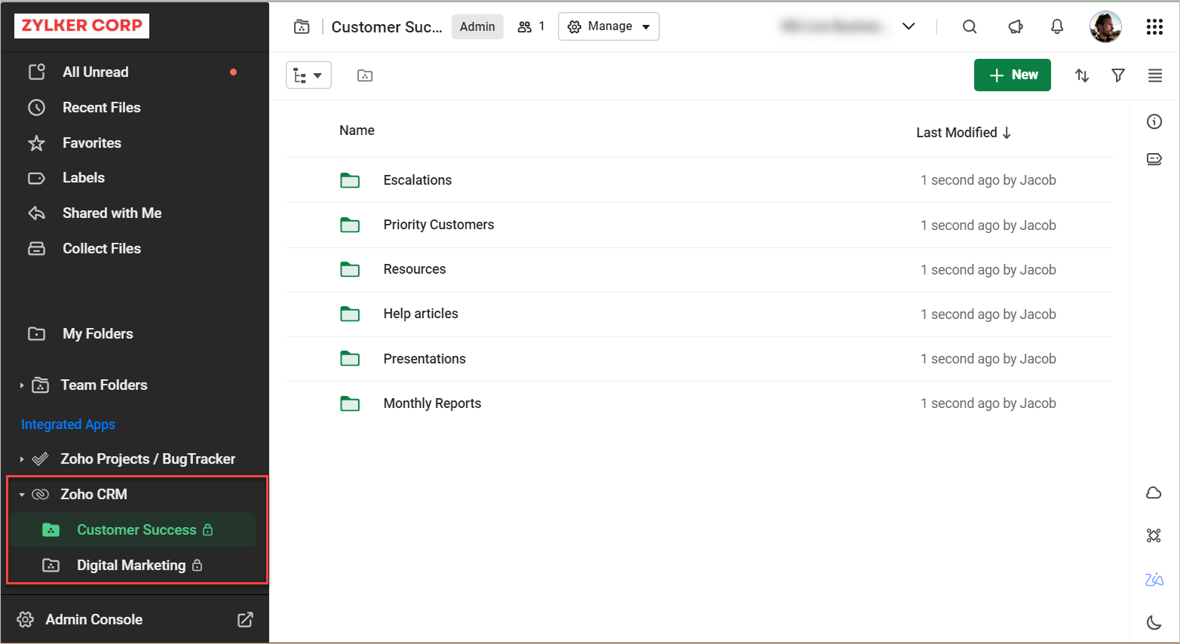
Task: Open the Resources folder
Action: [x=415, y=269]
